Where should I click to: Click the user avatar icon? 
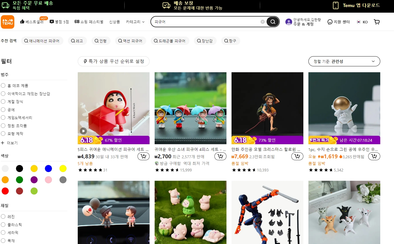[x=289, y=22]
